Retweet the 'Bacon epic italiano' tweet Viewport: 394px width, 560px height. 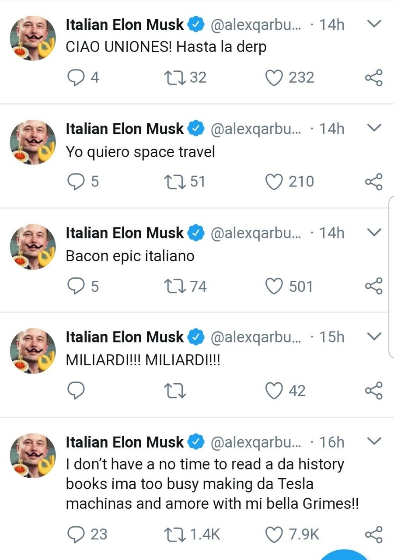point(175,286)
